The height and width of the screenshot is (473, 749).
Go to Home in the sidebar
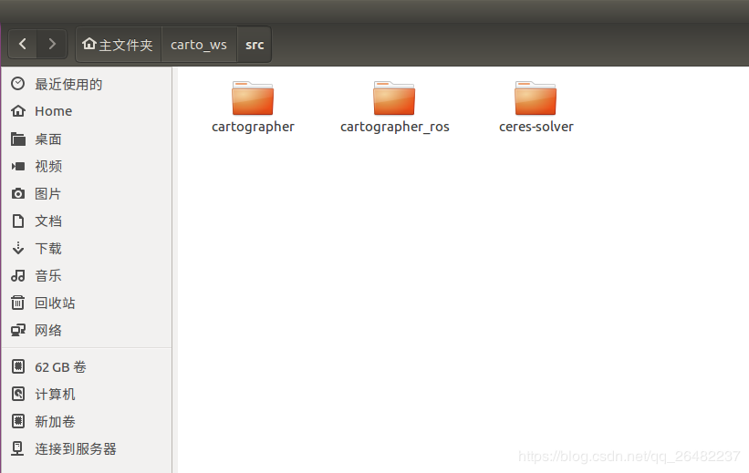[x=54, y=111]
